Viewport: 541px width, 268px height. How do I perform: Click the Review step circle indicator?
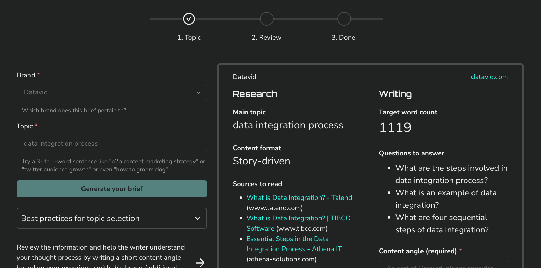tap(266, 19)
